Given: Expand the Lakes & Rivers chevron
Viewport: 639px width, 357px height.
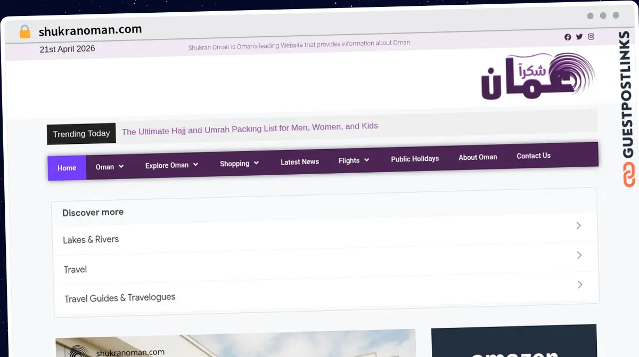Looking at the screenshot, I should coord(578,226).
